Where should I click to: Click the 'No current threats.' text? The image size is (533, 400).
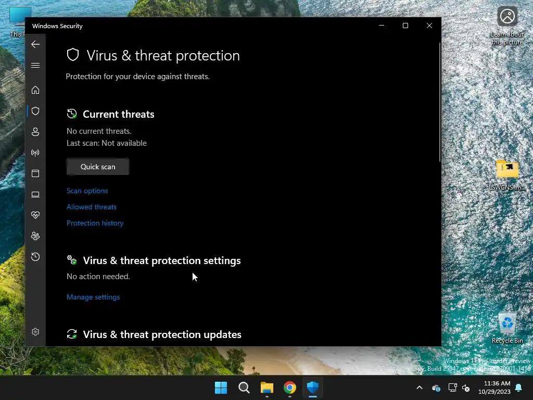[x=99, y=131]
